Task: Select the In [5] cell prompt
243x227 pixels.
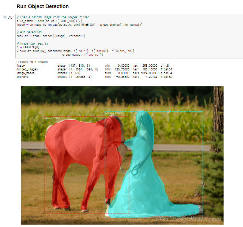Action: [x=8, y=17]
